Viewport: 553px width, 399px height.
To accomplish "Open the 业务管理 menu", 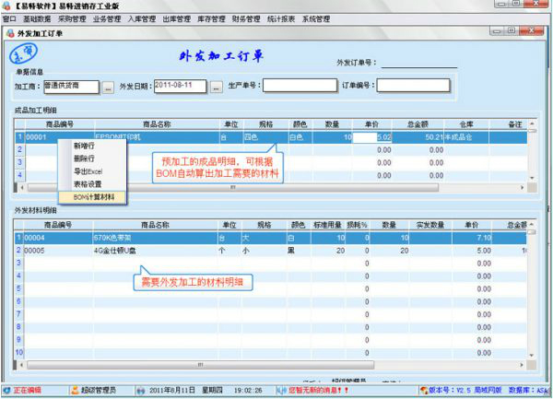I will [x=107, y=19].
